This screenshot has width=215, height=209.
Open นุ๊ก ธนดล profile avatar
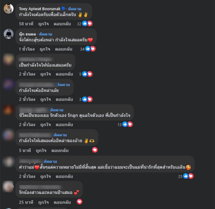pyautogui.click(x=9, y=34)
